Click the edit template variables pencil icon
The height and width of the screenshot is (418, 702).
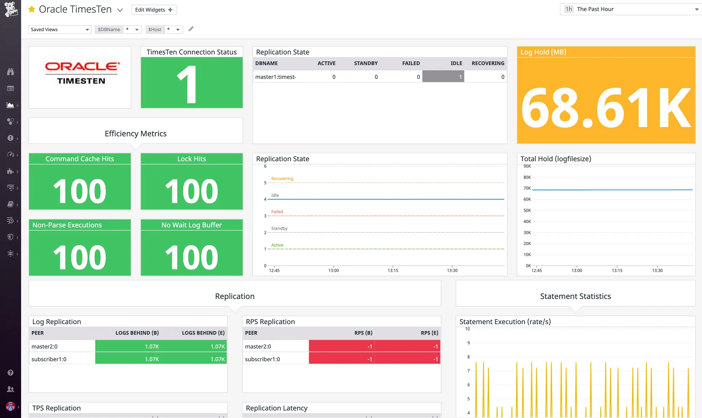pyautogui.click(x=191, y=29)
